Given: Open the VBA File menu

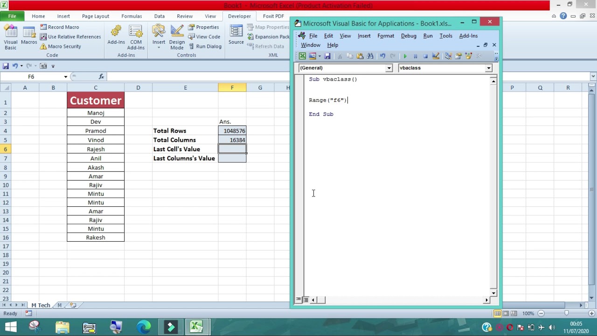Looking at the screenshot, I should 313,36.
